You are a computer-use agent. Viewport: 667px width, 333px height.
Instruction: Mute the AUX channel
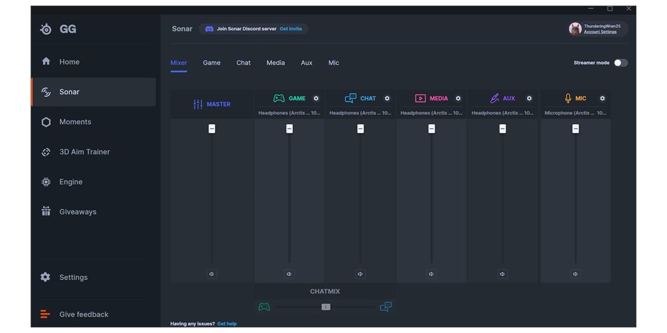click(x=502, y=274)
